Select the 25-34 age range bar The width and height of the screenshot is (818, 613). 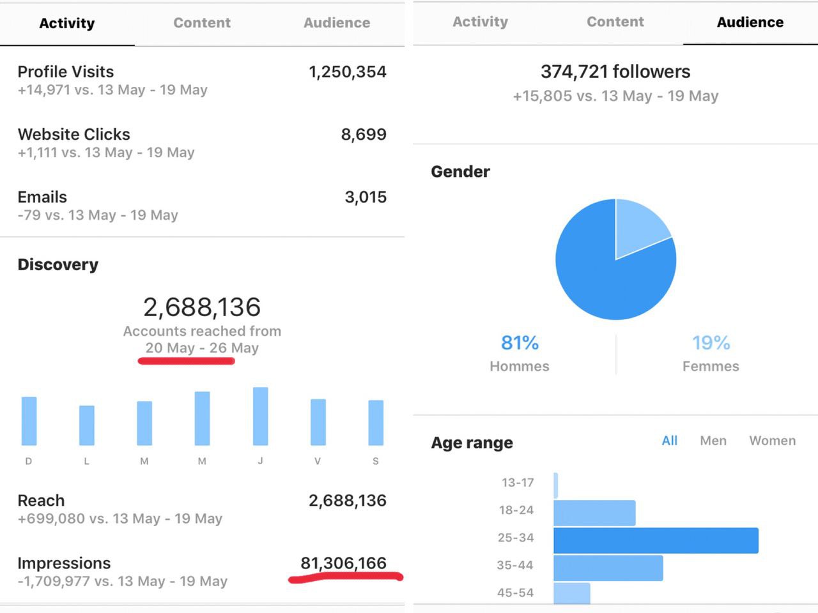pos(655,540)
